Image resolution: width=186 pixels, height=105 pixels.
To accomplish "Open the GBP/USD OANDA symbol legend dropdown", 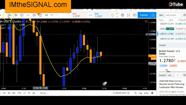I will click(23, 22).
